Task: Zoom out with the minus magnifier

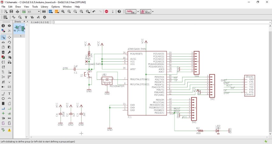Action: [75, 12]
